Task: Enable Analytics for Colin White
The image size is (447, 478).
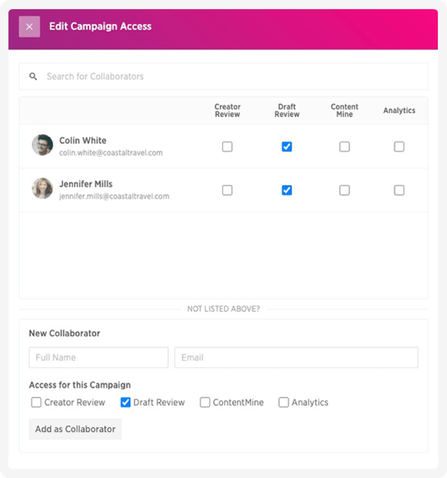Action: [x=399, y=147]
